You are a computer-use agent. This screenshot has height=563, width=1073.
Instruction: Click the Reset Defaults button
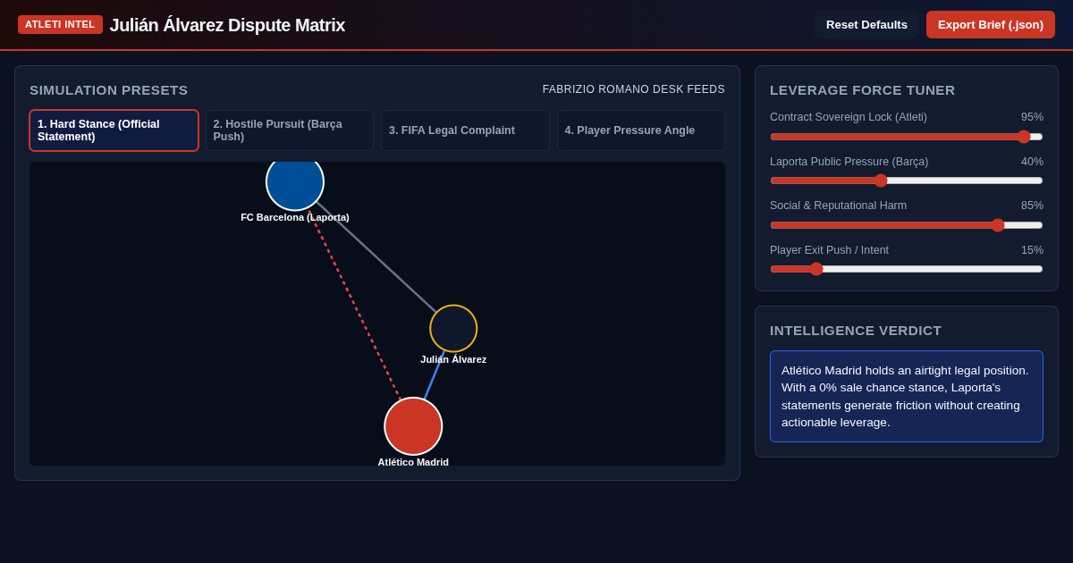pos(866,24)
